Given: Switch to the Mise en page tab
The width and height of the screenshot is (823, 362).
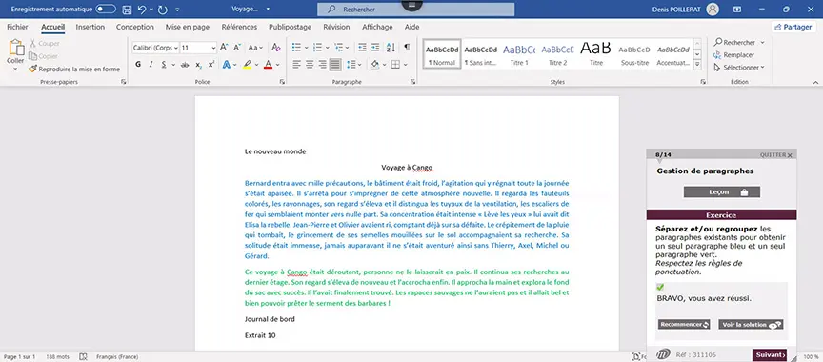Looking at the screenshot, I should tap(188, 27).
